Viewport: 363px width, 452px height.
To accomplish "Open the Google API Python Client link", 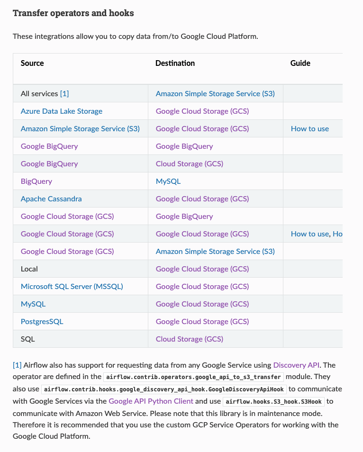I will click(151, 401).
